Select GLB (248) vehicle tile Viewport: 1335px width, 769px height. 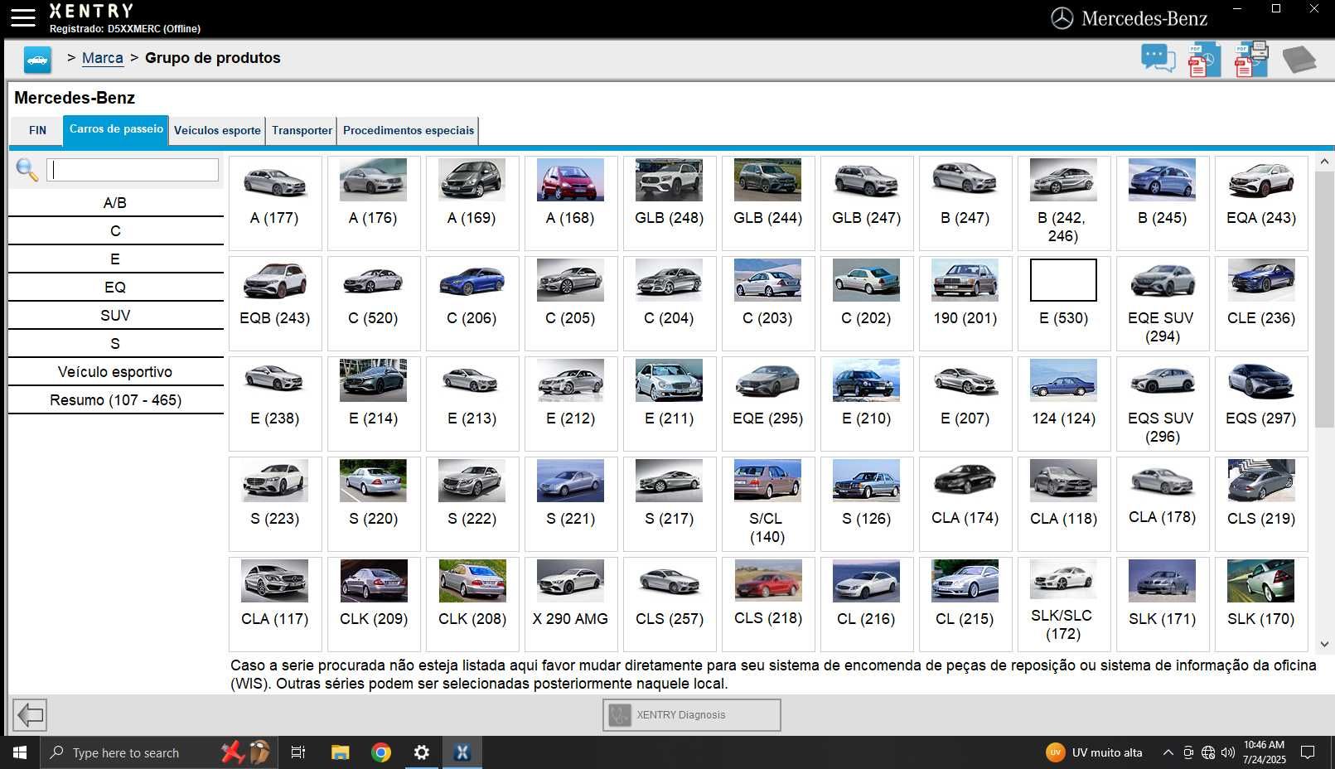(669, 203)
